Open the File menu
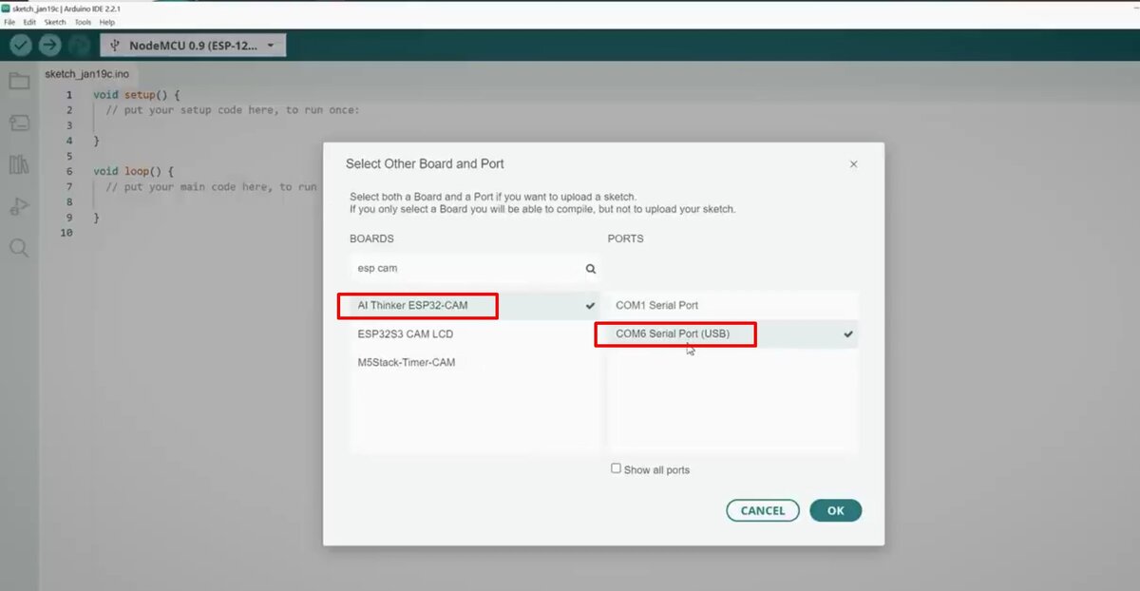 (x=9, y=22)
